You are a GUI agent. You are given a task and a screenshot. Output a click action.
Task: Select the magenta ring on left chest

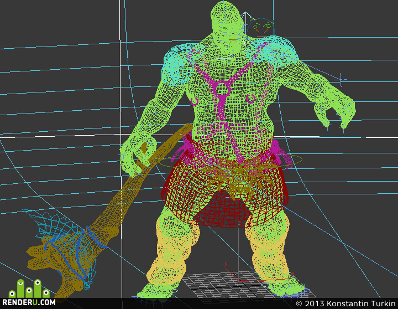point(195,101)
